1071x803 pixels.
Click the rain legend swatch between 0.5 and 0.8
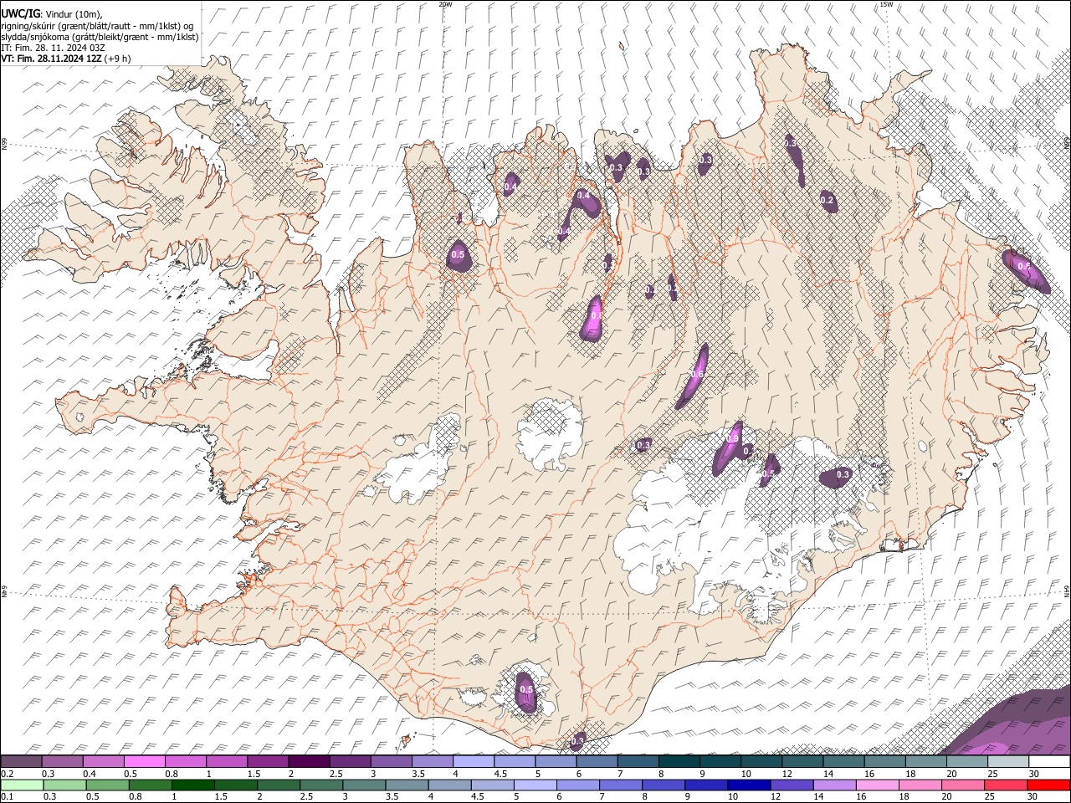107,785
